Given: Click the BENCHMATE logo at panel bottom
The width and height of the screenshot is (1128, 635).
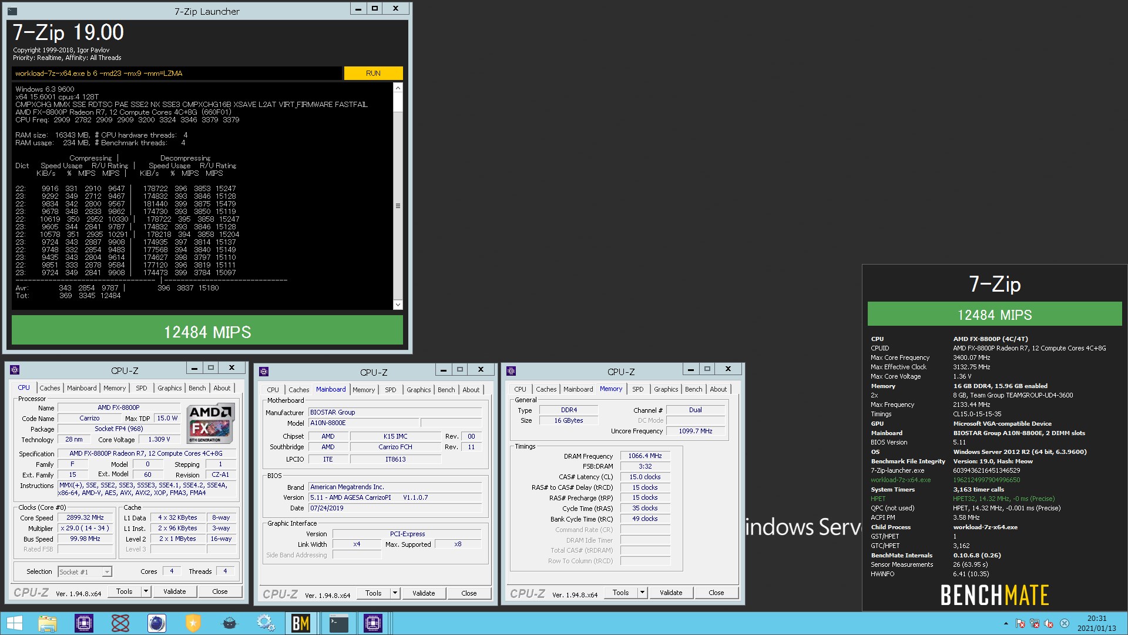Looking at the screenshot, I should click(x=995, y=594).
